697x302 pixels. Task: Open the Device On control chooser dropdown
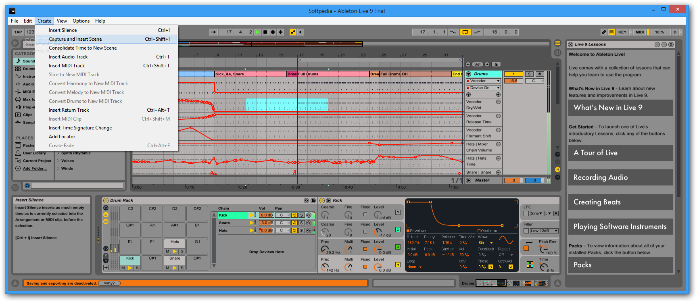point(483,87)
